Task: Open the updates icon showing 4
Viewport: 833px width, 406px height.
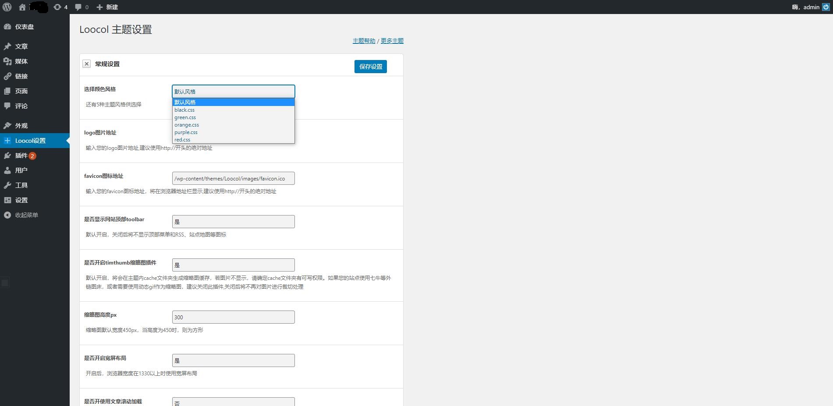Action: coord(57,7)
